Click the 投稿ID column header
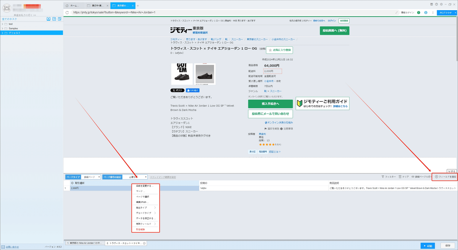Viewport: 458px width, 250px height. tap(264, 183)
